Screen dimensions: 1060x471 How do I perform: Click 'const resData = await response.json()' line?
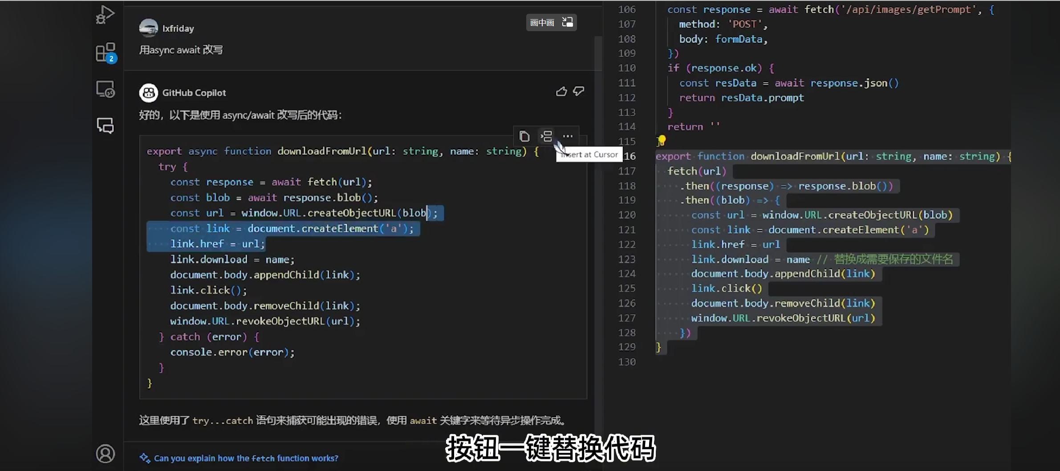(x=789, y=83)
